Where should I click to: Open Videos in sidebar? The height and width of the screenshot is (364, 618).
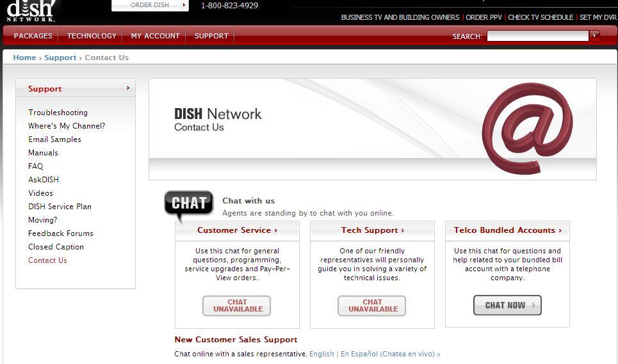pyautogui.click(x=40, y=193)
